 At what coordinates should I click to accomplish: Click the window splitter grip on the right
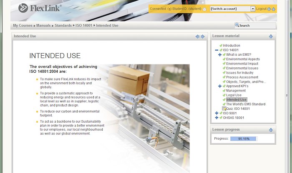(x=287, y=95)
